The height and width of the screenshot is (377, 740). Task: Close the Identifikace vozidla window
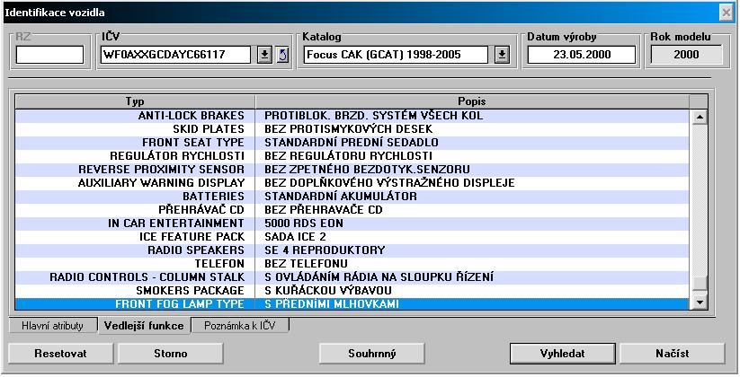726,12
